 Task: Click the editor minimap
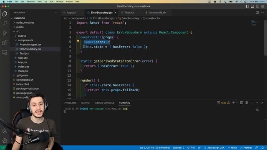(x=255, y=23)
